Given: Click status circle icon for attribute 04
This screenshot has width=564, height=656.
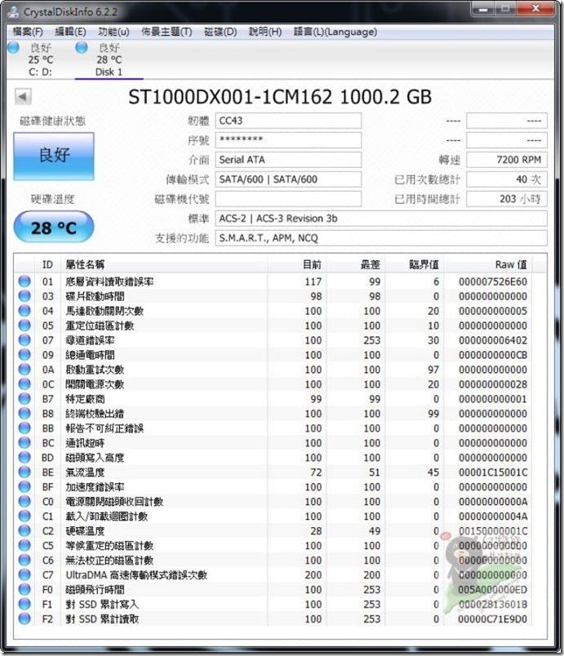Looking at the screenshot, I should tap(24, 310).
